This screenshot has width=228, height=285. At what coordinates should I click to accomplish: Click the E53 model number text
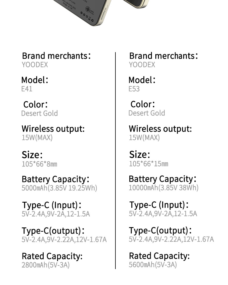click(134, 89)
